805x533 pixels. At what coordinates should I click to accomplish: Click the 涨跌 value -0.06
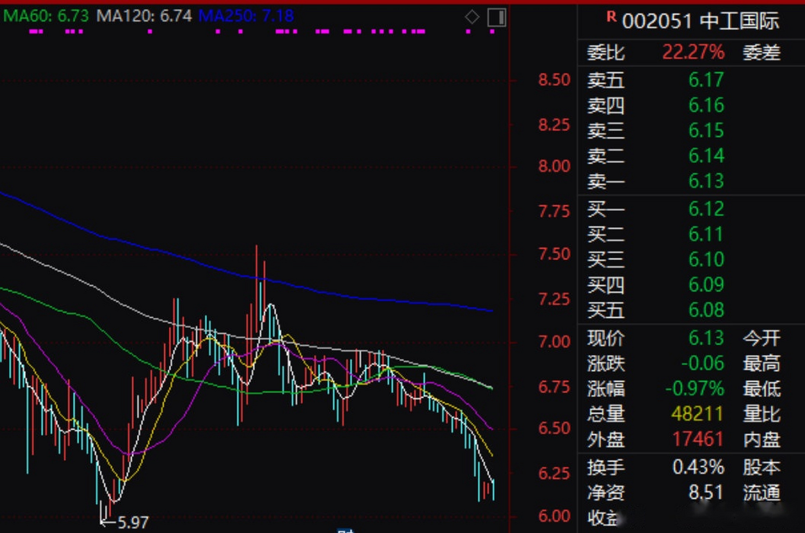pyautogui.click(x=703, y=364)
